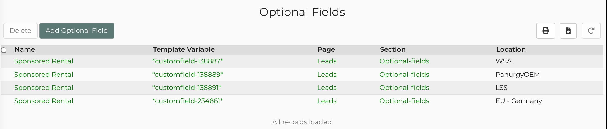
Task: Open Sponsored Rental in PanurgyOEM row
Action: click(x=44, y=75)
